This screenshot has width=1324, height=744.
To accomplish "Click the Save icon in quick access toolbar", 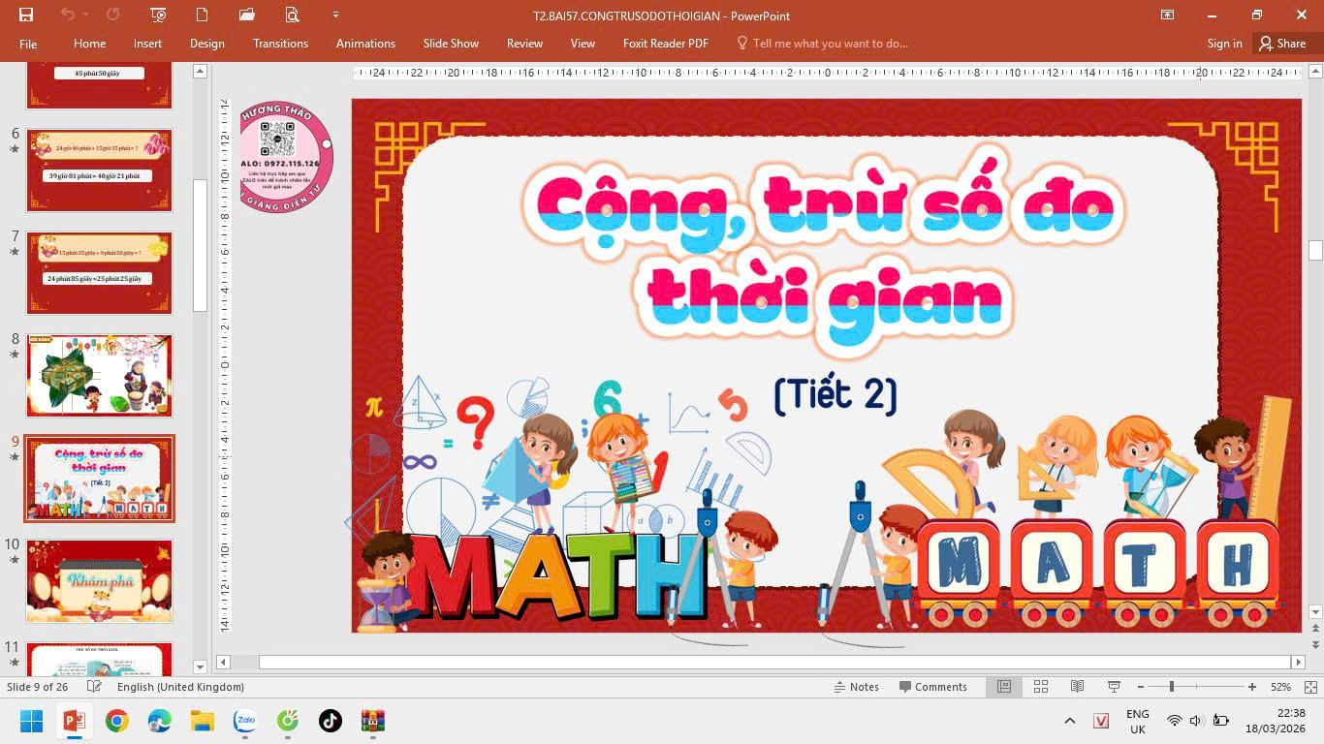I will (x=26, y=15).
